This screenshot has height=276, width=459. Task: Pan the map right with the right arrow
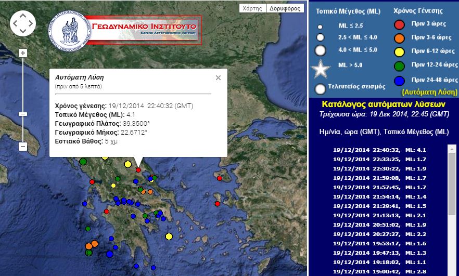(x=31, y=23)
